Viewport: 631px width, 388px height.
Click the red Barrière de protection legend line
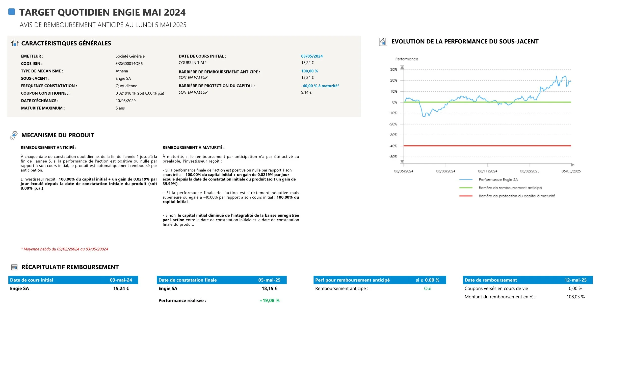point(466,196)
